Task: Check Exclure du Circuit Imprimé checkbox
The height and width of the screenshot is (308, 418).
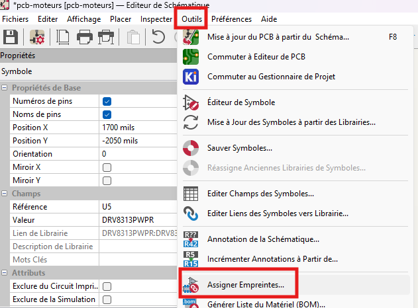Action: click(107, 286)
